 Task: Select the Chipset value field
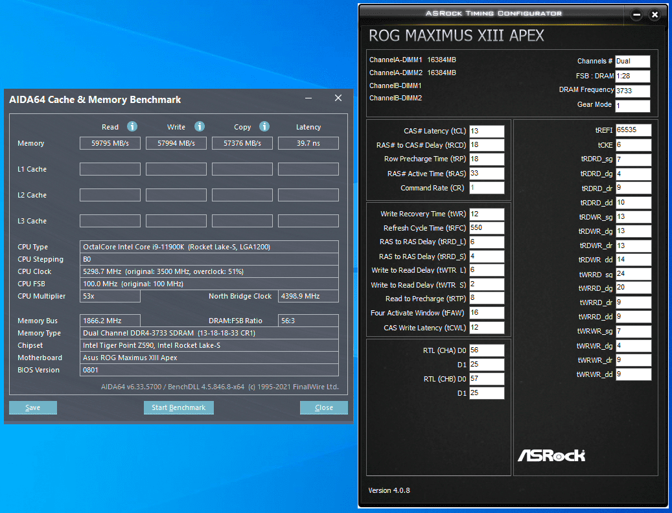click(209, 345)
